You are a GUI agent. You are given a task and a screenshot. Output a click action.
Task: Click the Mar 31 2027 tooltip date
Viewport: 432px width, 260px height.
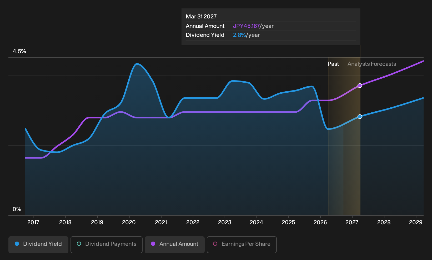(201, 17)
